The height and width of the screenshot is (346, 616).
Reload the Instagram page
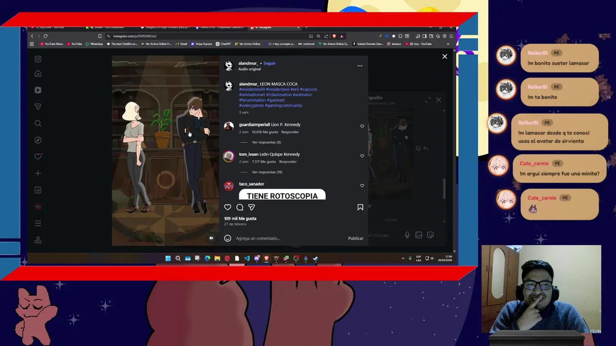[x=45, y=36]
